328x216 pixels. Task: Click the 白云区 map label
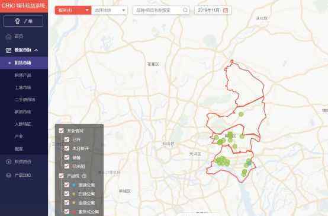pyautogui.click(x=169, y=144)
